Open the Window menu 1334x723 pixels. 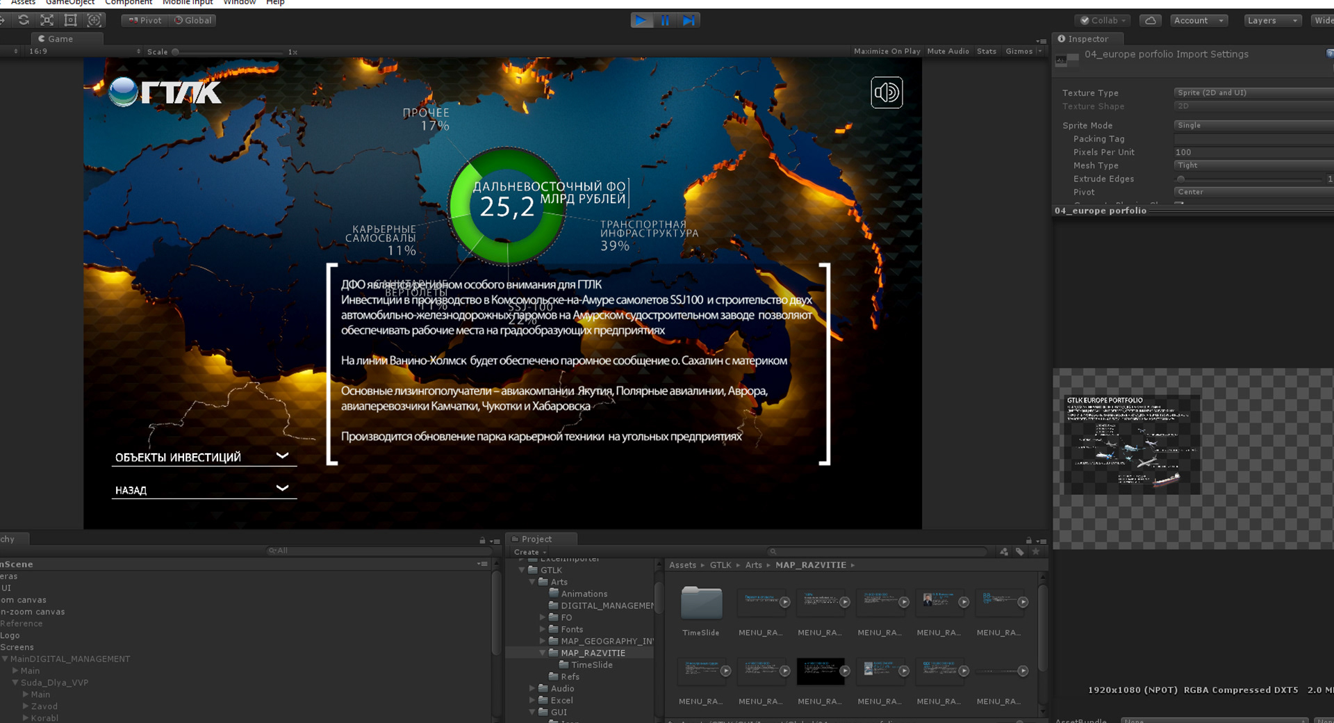click(x=240, y=3)
